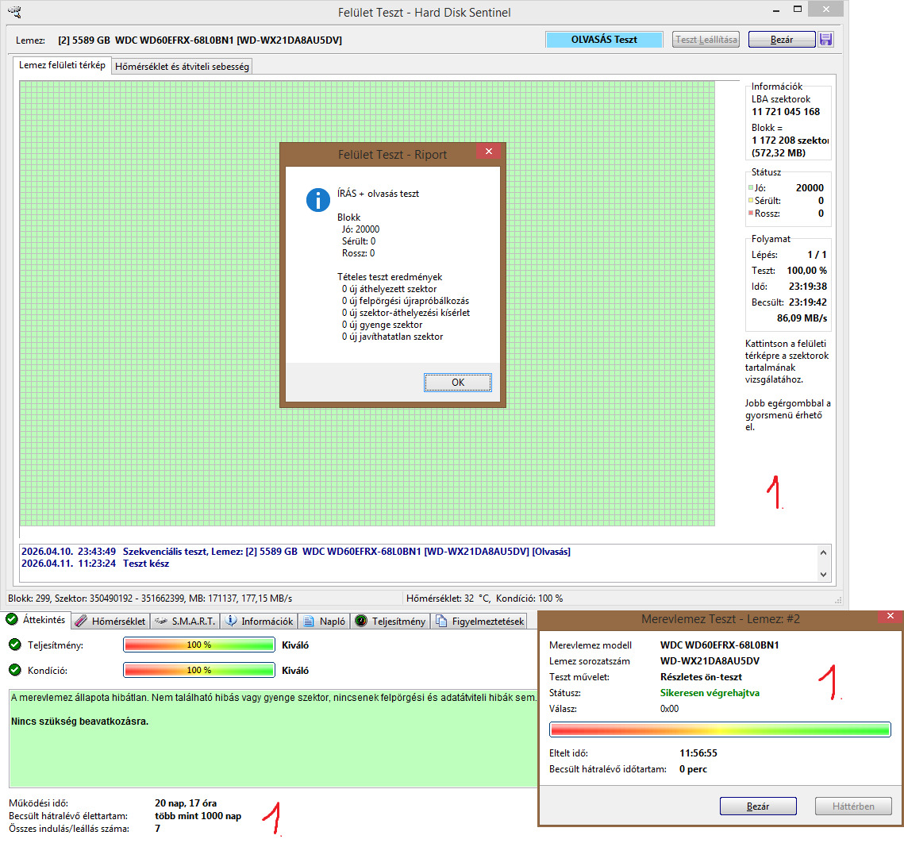Open the Figyelmeztetések tab

(480, 621)
